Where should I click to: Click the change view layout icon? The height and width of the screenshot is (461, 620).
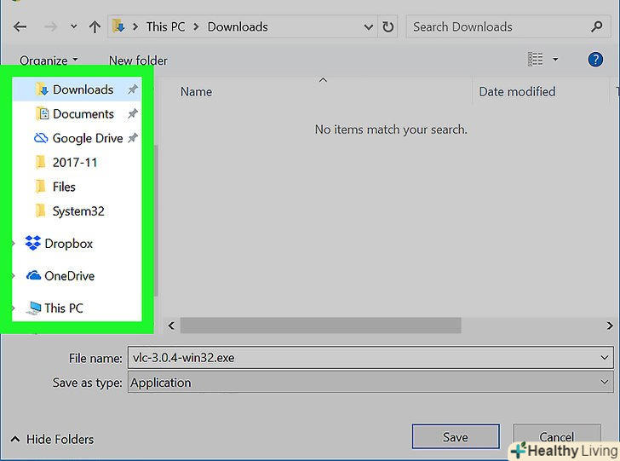[535, 60]
